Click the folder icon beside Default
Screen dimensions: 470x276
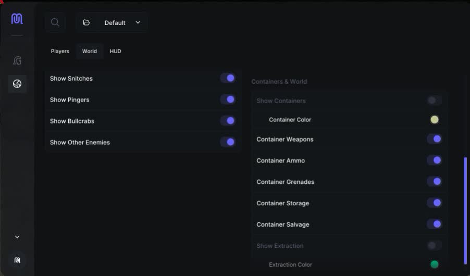86,22
